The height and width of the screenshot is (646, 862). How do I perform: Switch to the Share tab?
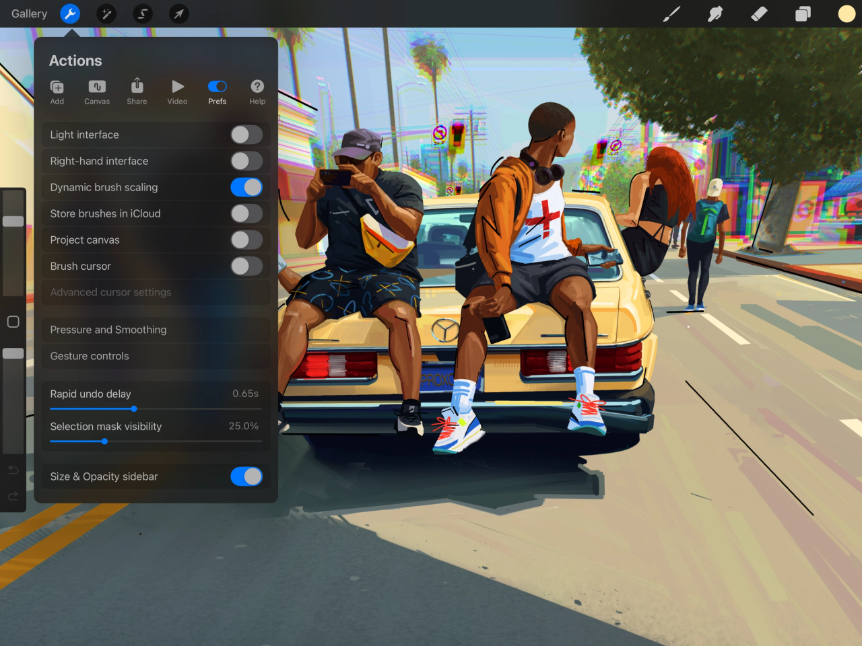(137, 91)
